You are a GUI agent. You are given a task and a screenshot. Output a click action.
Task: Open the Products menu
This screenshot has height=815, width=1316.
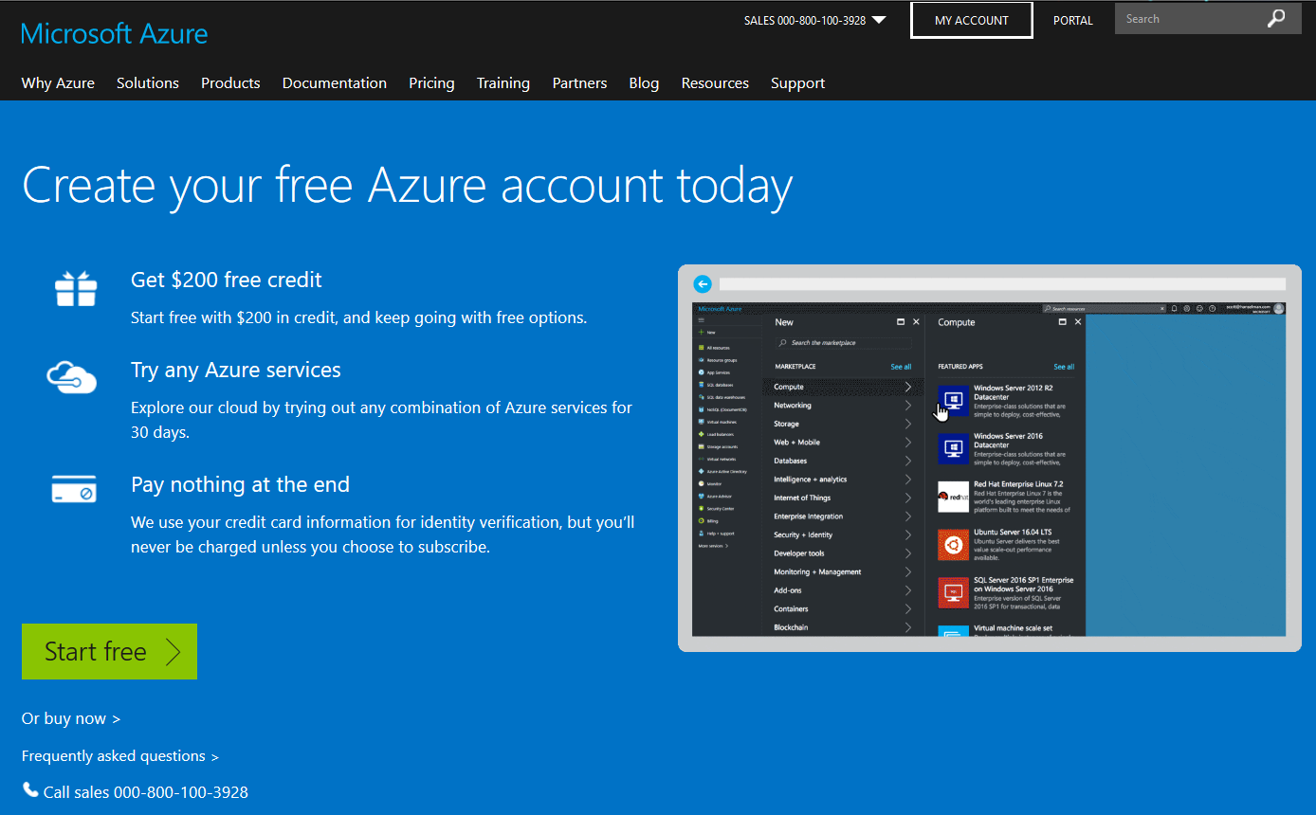tap(230, 83)
